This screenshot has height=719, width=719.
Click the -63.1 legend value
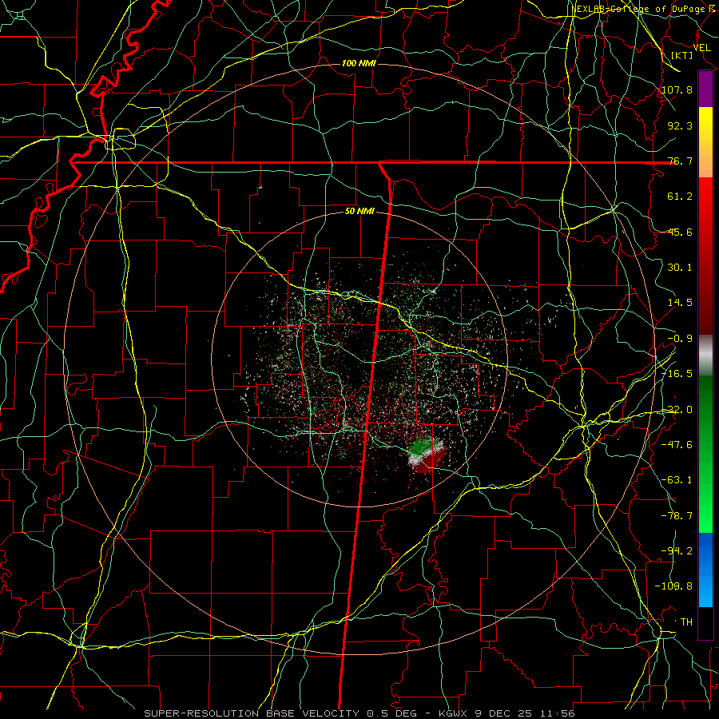677,480
